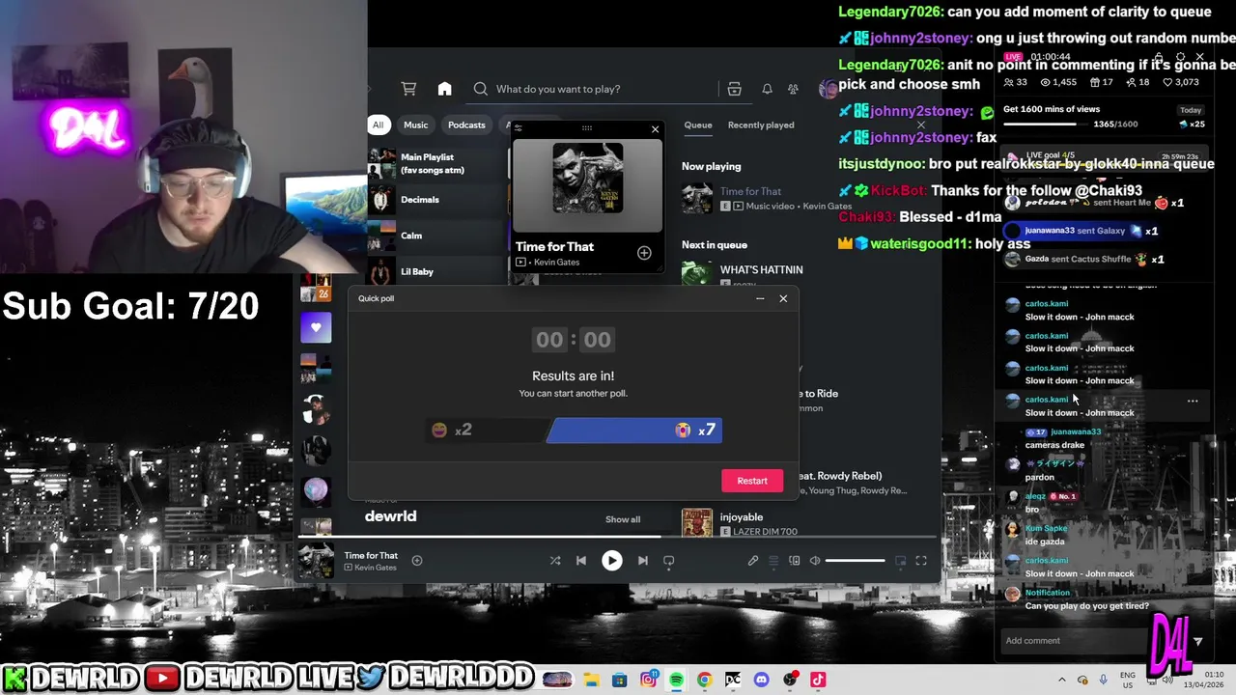Open the browse box icon beside search
This screenshot has height=695, width=1236.
click(x=734, y=89)
